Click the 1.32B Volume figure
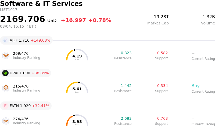Image resolution: width=215 pixels, height=131 pixels. click(209, 17)
